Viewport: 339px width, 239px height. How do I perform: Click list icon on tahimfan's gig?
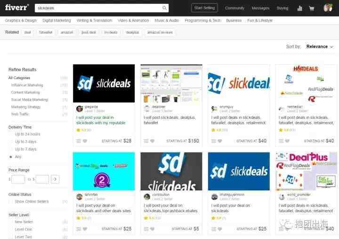tap(79, 229)
